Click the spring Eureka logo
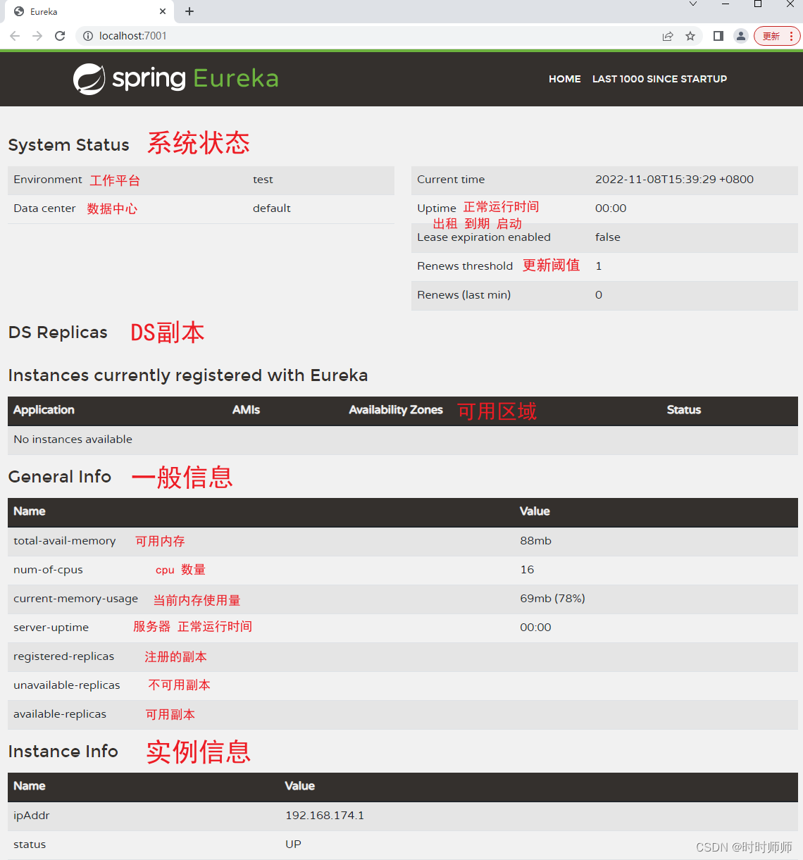This screenshot has width=803, height=860. point(176,78)
